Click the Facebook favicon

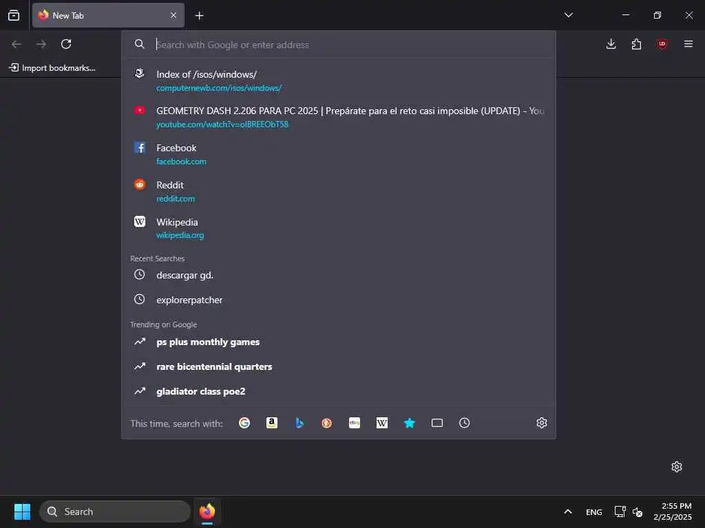coord(140,147)
